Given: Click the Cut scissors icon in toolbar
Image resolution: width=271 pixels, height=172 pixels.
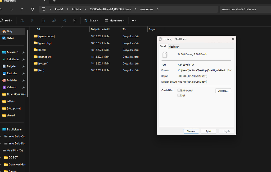Looking at the screenshot, I should click(x=22, y=20).
